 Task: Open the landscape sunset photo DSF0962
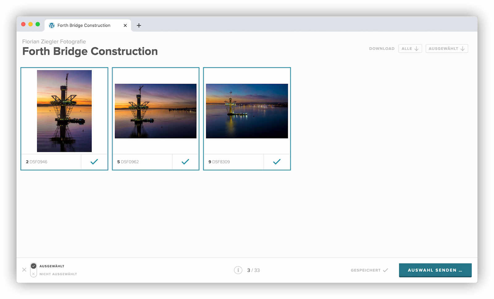point(156,111)
